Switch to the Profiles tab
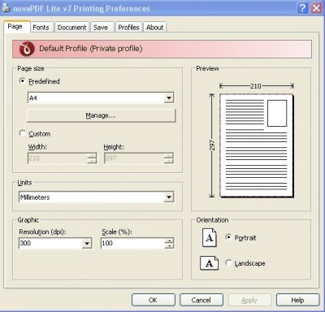 pyautogui.click(x=128, y=28)
